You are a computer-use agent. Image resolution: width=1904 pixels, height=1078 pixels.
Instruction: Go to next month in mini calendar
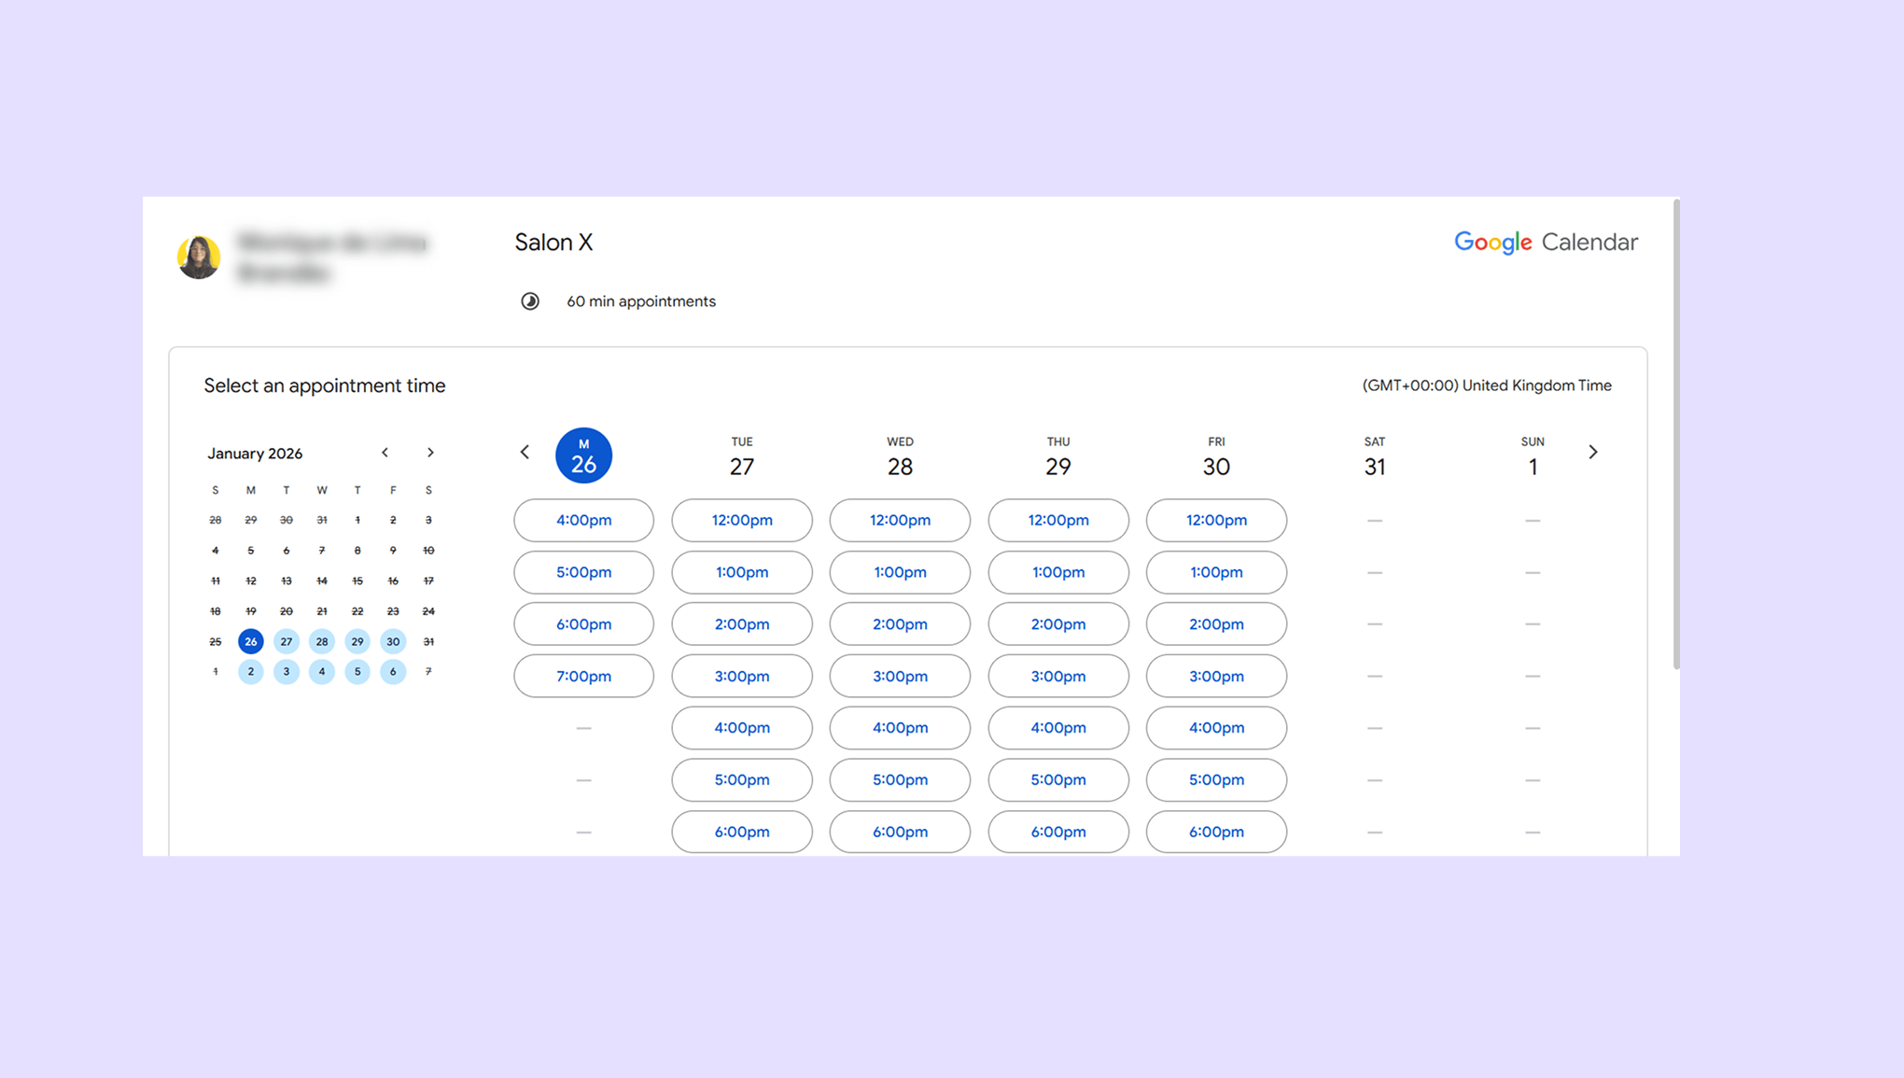(x=430, y=453)
